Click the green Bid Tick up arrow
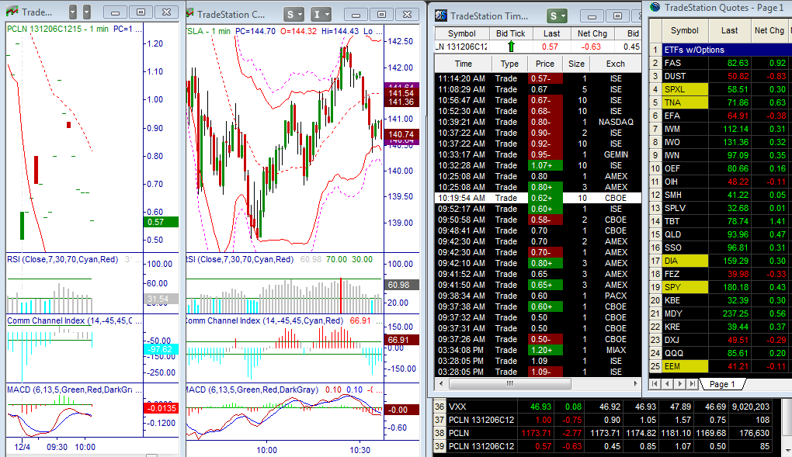792x457 pixels. click(511, 47)
